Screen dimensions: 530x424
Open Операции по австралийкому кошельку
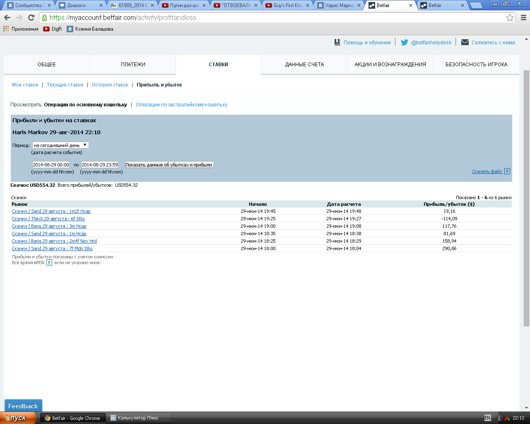click(x=182, y=105)
